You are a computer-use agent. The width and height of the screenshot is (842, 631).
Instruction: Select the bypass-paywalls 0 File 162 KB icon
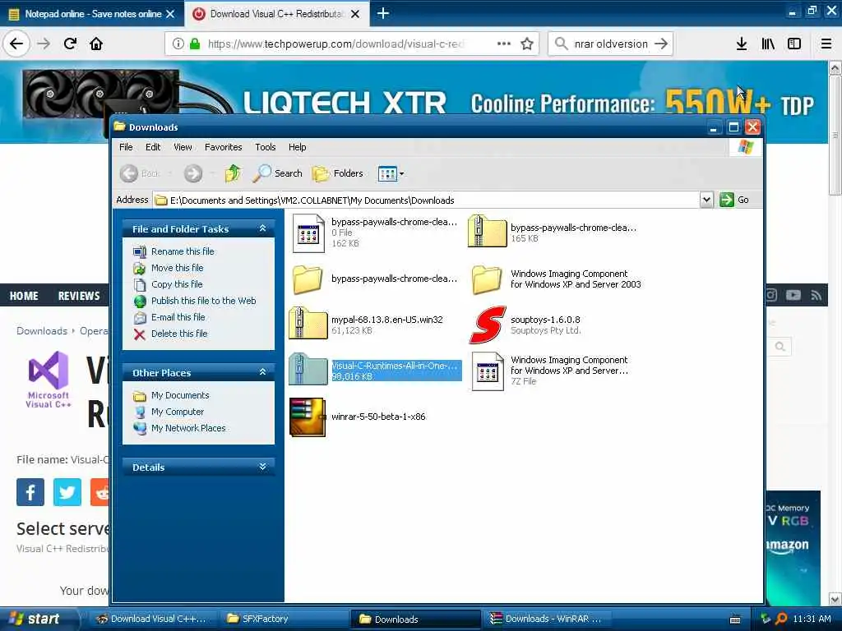point(308,233)
